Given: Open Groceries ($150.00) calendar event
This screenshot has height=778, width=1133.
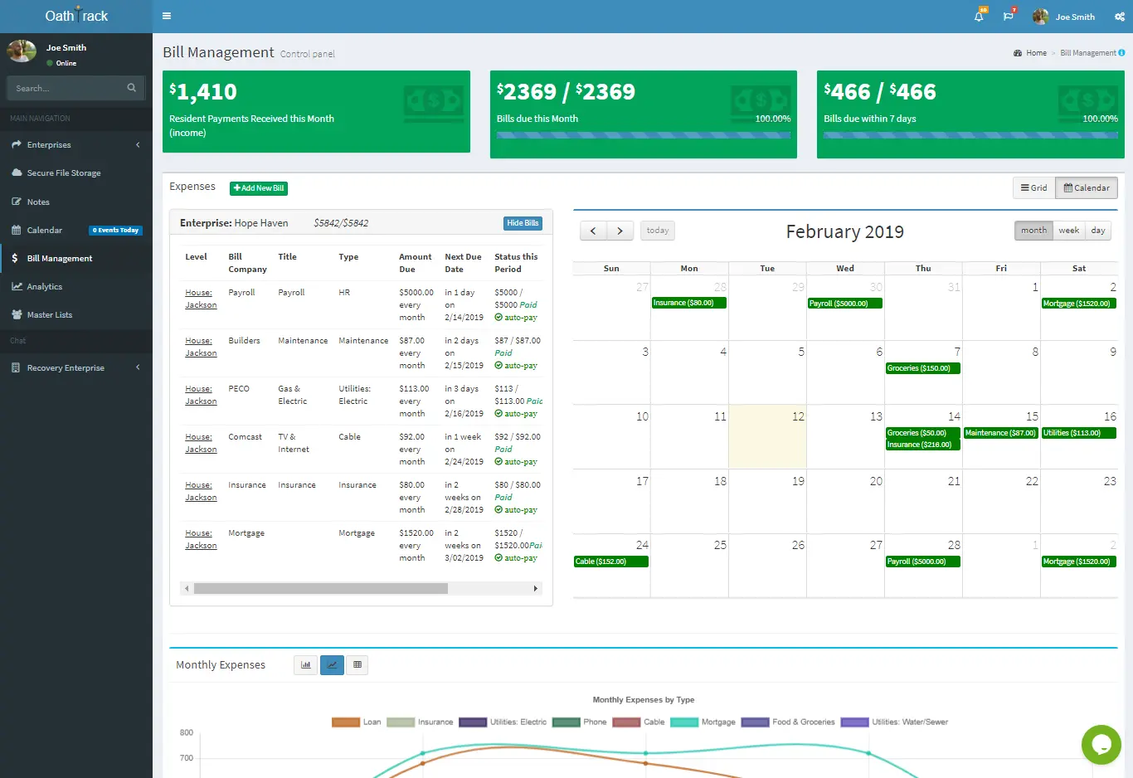Looking at the screenshot, I should coord(923,368).
